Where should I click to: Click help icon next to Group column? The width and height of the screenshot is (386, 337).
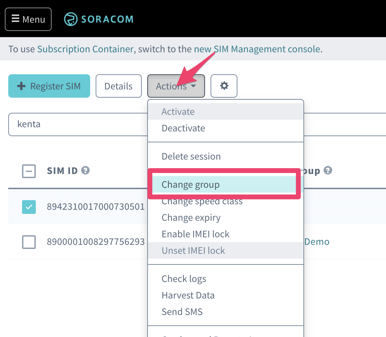tap(328, 170)
